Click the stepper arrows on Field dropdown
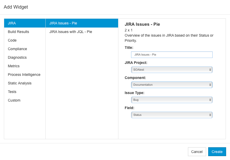Viewport: 230px width, 160px height. point(210,115)
